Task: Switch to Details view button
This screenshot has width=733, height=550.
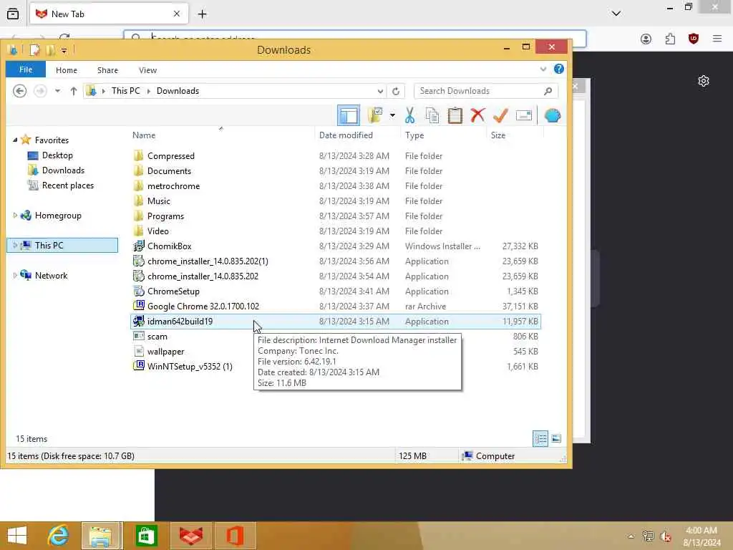Action: pos(540,439)
